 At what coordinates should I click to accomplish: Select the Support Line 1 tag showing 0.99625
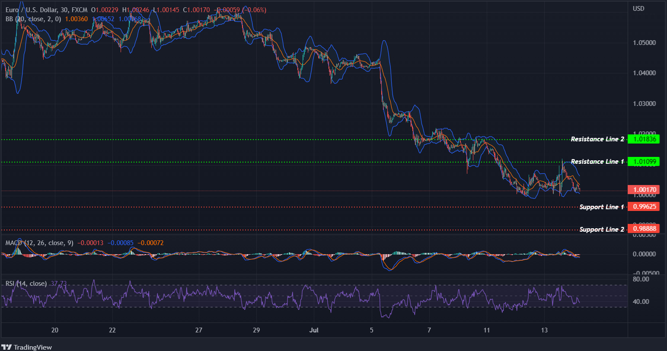pyautogui.click(x=645, y=207)
